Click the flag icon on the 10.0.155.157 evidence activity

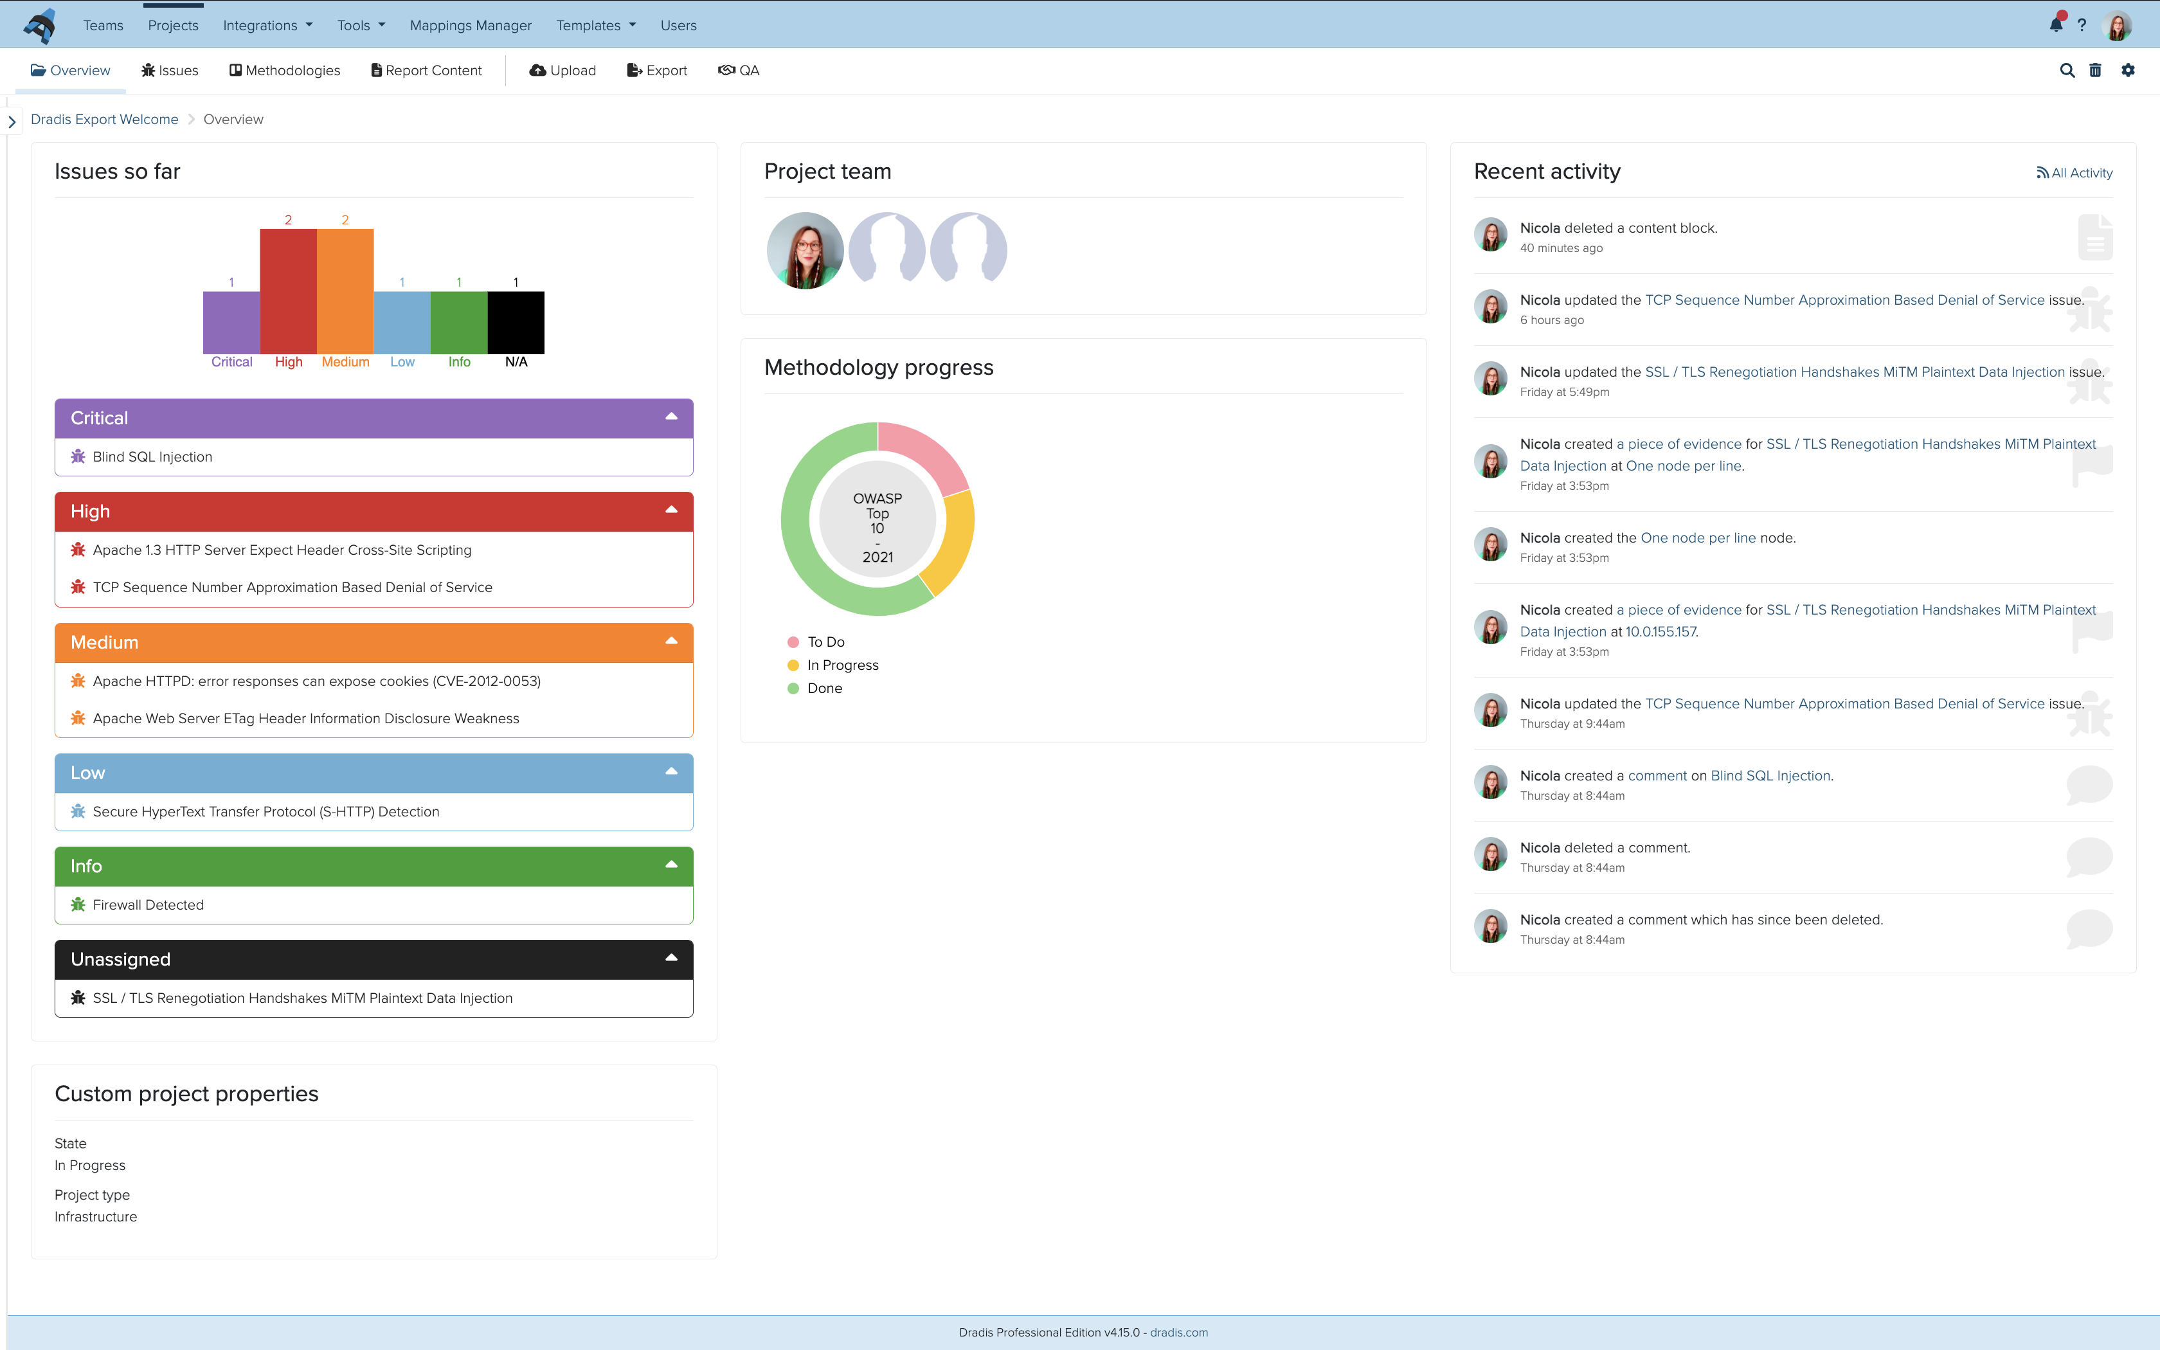2092,631
